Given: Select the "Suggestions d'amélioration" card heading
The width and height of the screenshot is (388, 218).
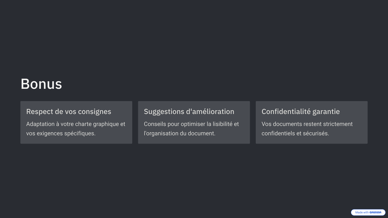Looking at the screenshot, I should [x=189, y=111].
